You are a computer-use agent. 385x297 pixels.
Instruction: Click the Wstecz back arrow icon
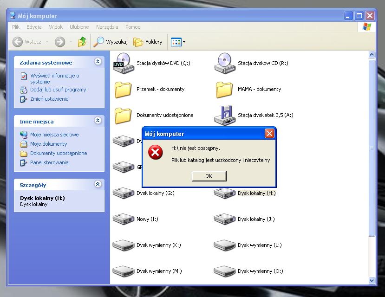point(18,42)
